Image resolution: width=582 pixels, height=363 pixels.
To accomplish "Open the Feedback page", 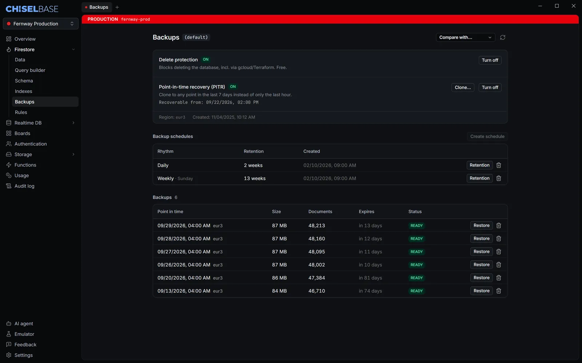I will (x=41, y=344).
